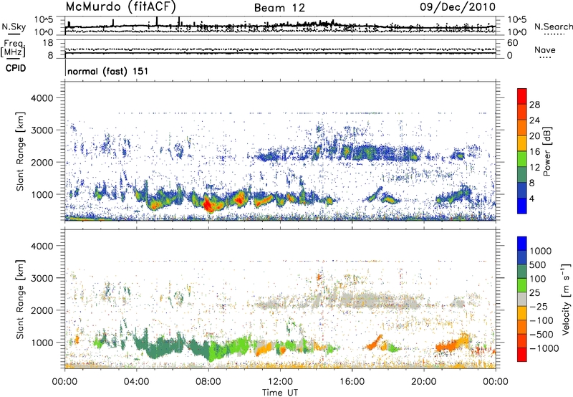Click the "-500" velocity colorbar label
The width and height of the screenshot is (573, 397).
click(x=541, y=335)
